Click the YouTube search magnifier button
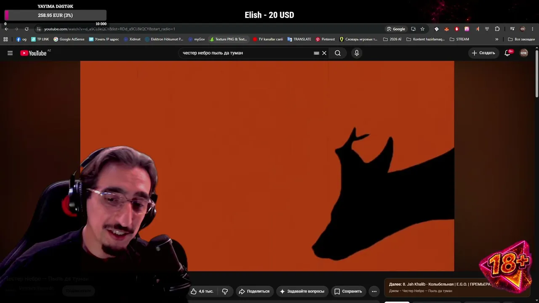The image size is (539, 303). 338,53
